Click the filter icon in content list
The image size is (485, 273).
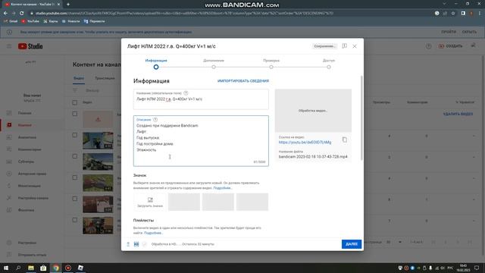click(75, 90)
